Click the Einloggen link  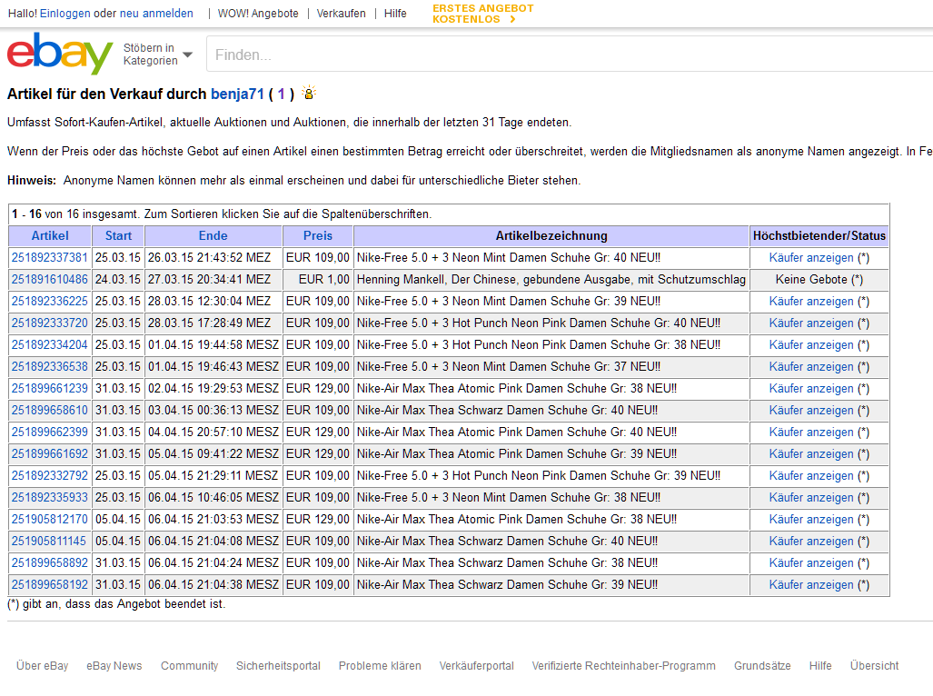tap(65, 14)
